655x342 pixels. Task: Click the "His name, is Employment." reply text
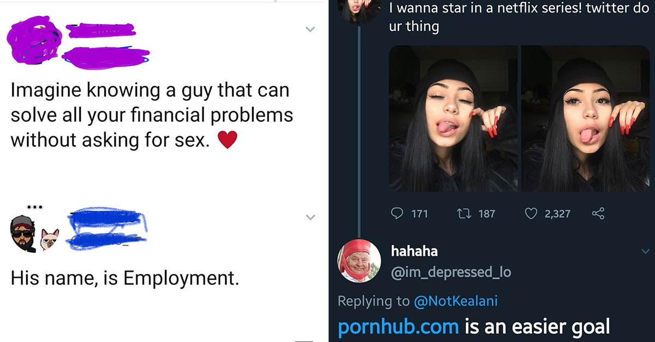pos(125,278)
